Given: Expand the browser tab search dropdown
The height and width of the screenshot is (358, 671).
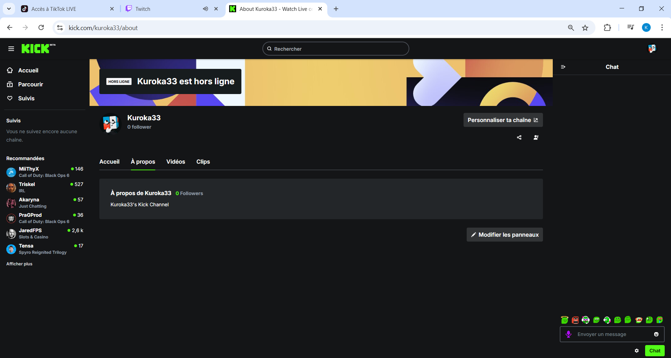Looking at the screenshot, I should pyautogui.click(x=9, y=9).
